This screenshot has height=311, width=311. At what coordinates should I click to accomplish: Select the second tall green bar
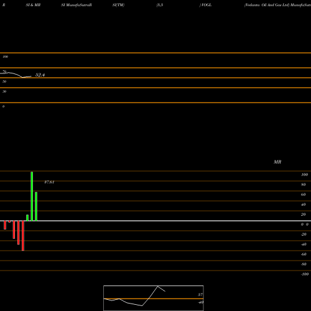pyautogui.click(x=36, y=207)
